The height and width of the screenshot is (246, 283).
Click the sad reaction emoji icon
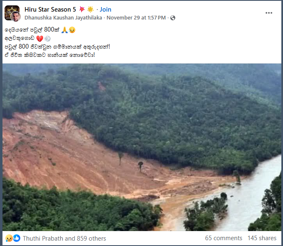9,238
